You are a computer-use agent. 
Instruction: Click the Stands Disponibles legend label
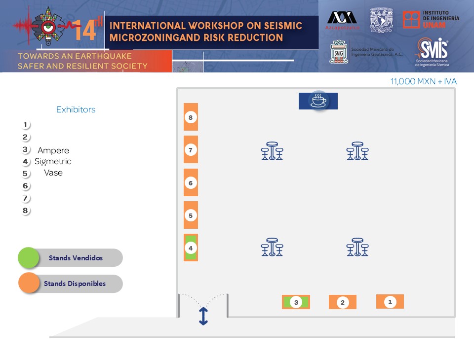click(x=75, y=284)
